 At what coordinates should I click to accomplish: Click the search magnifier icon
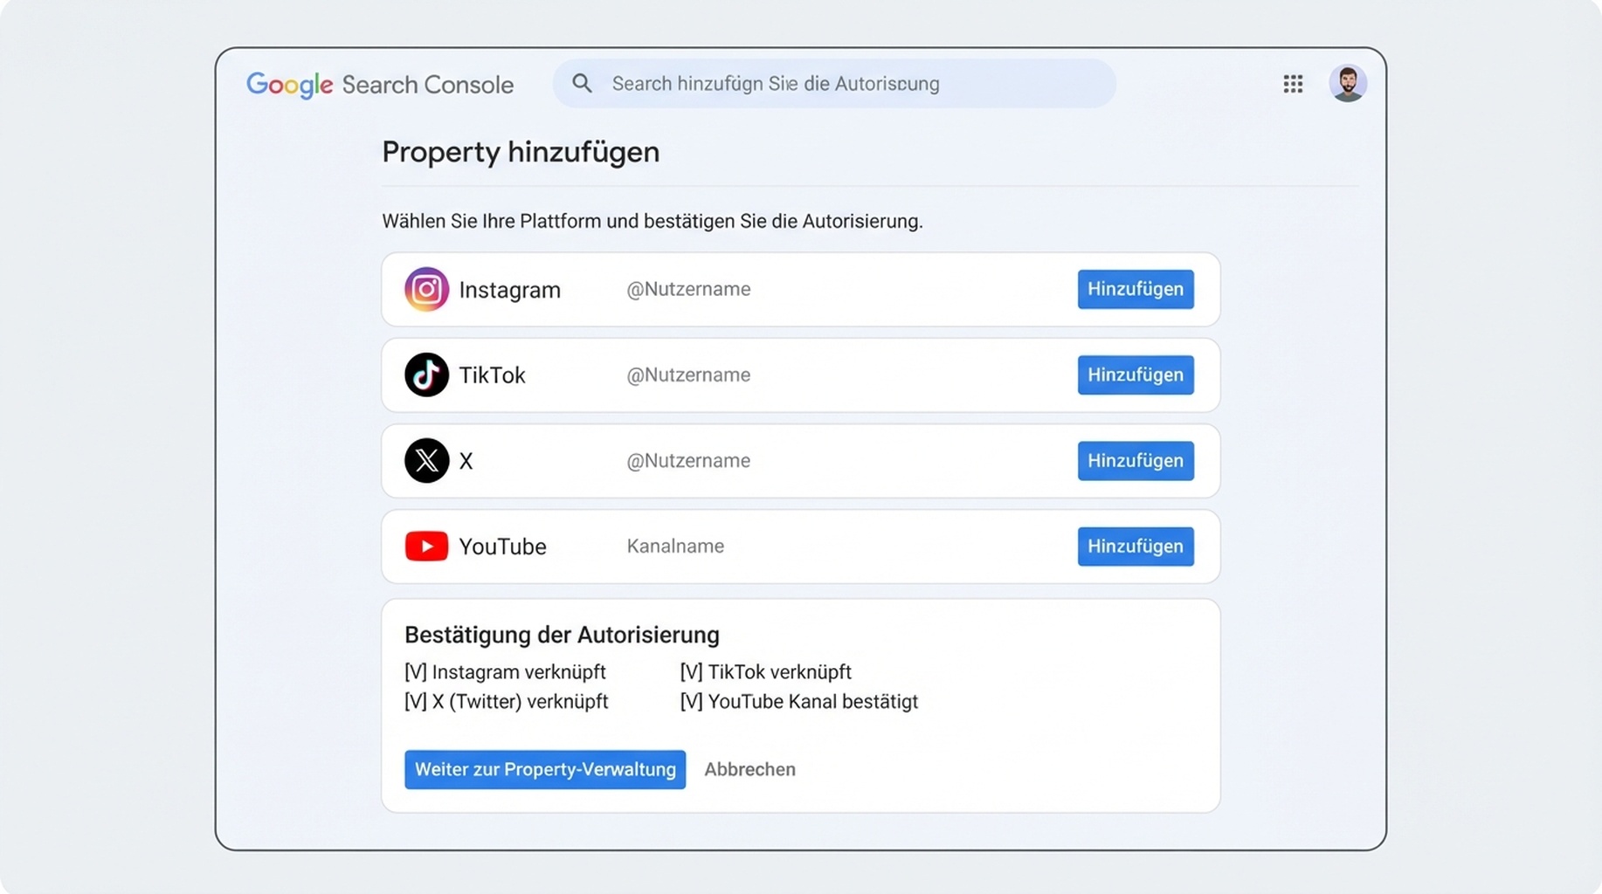[582, 84]
